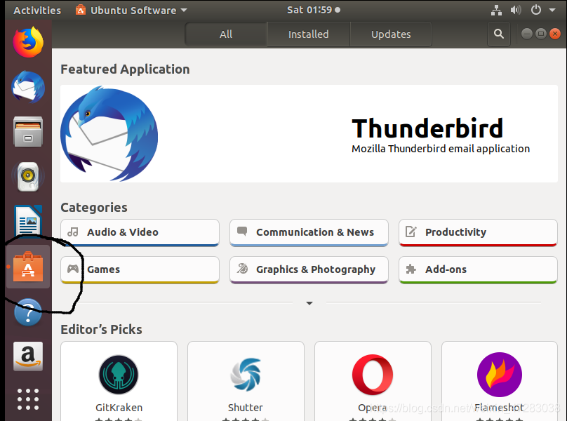Screen dimensions: 567x421
Task: Click the GitKraken app icon
Action: (x=119, y=375)
